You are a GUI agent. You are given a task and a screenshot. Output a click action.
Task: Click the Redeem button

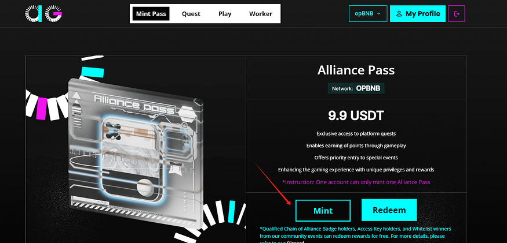click(x=389, y=210)
